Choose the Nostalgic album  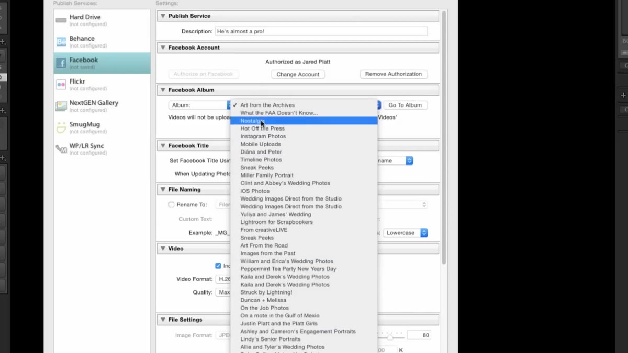[x=304, y=121]
